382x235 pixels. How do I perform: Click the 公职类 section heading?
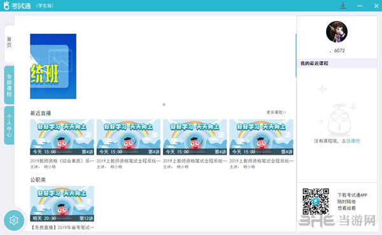click(x=38, y=180)
